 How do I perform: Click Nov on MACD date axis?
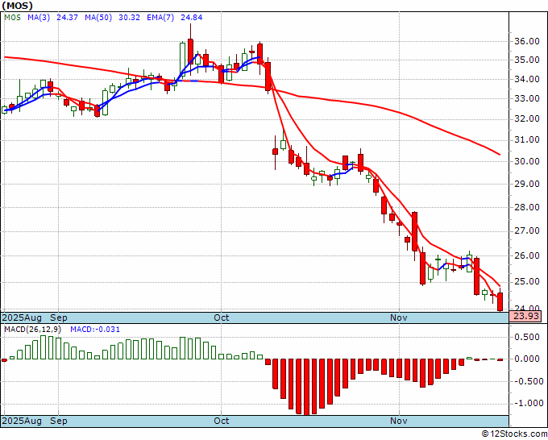pos(399,421)
